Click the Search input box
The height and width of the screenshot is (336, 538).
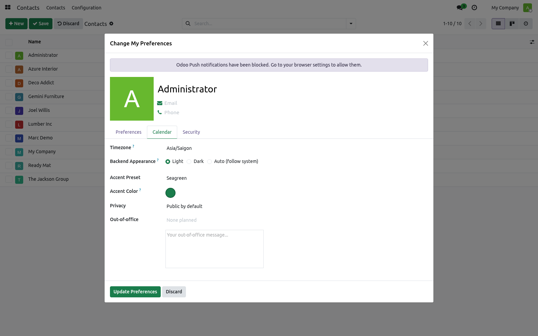(269, 24)
